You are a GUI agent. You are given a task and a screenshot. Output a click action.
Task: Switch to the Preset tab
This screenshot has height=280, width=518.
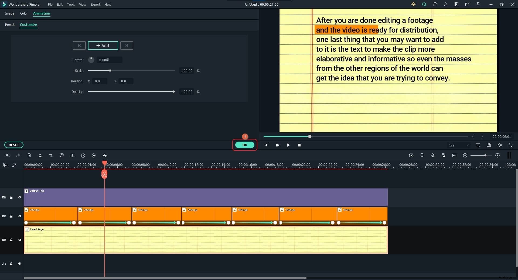point(10,25)
